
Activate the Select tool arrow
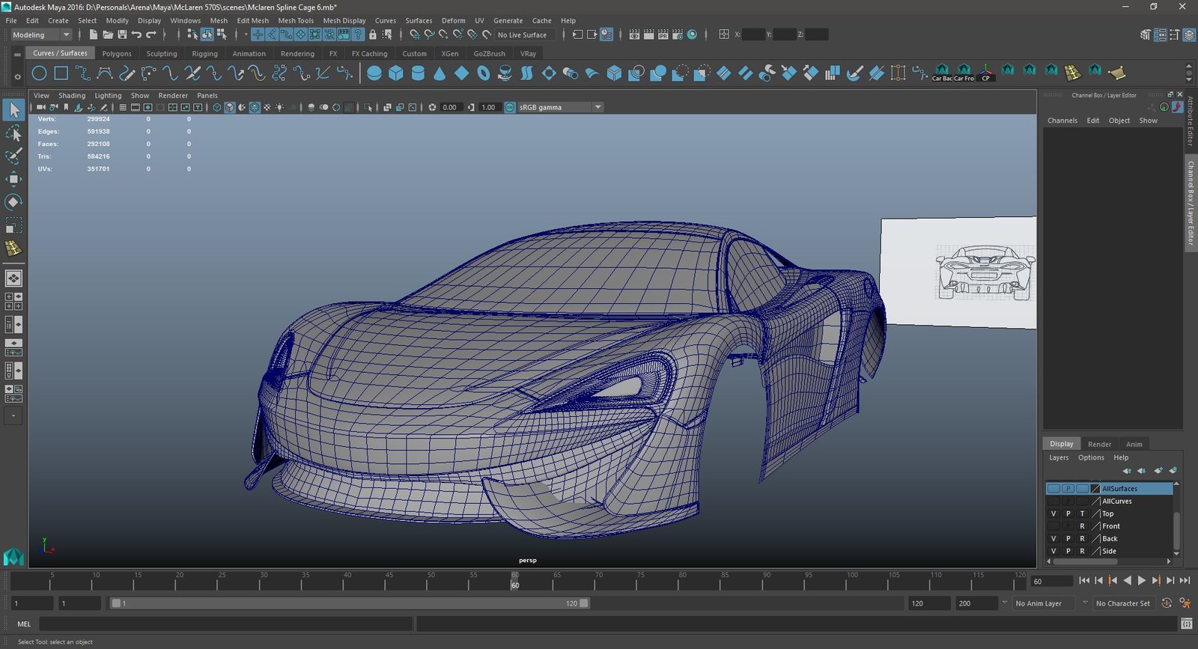[13, 110]
